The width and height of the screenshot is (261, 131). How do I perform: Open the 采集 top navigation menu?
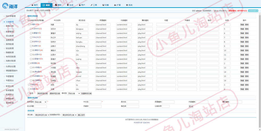click(x=105, y=5)
